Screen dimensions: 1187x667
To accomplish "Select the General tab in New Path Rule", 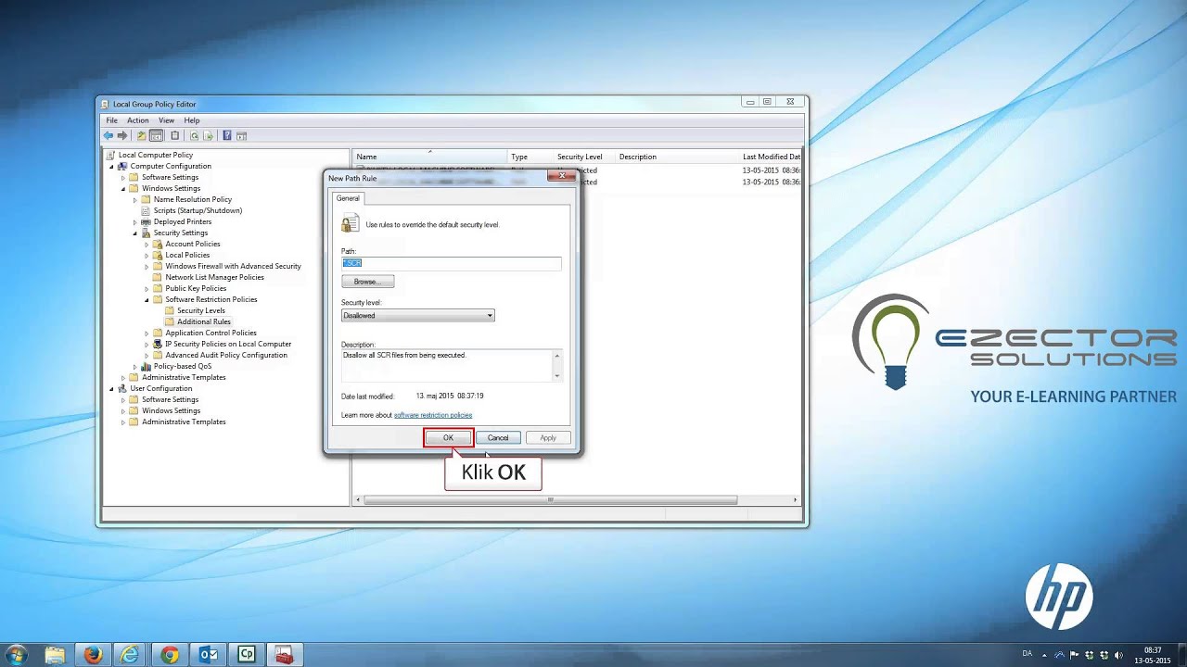I will pos(348,198).
